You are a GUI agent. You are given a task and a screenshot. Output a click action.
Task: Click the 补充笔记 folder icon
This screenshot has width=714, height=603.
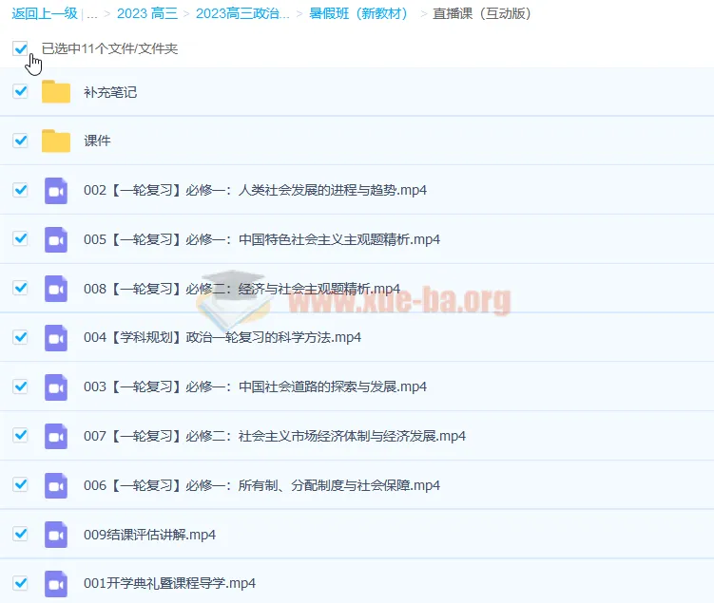(x=56, y=92)
